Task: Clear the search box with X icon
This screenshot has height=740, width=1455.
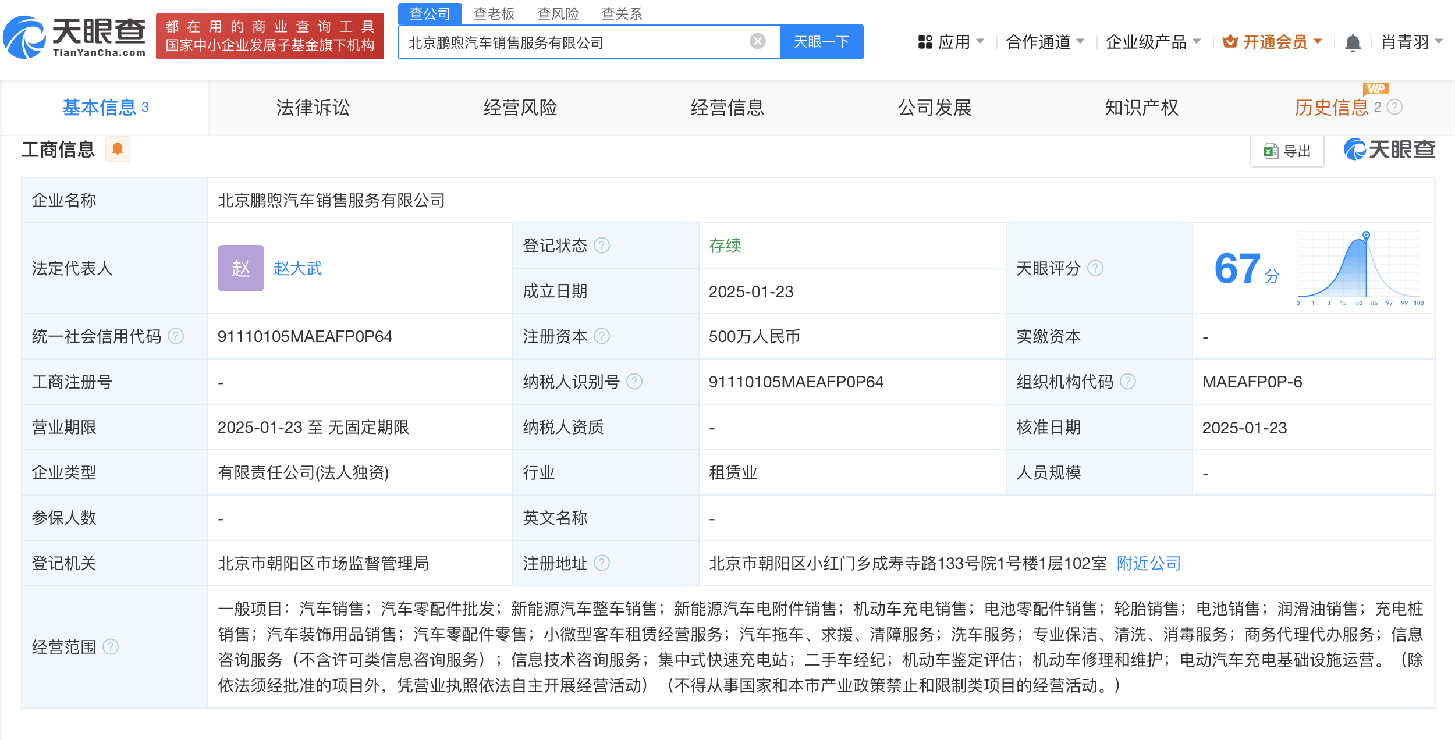Action: (x=757, y=41)
